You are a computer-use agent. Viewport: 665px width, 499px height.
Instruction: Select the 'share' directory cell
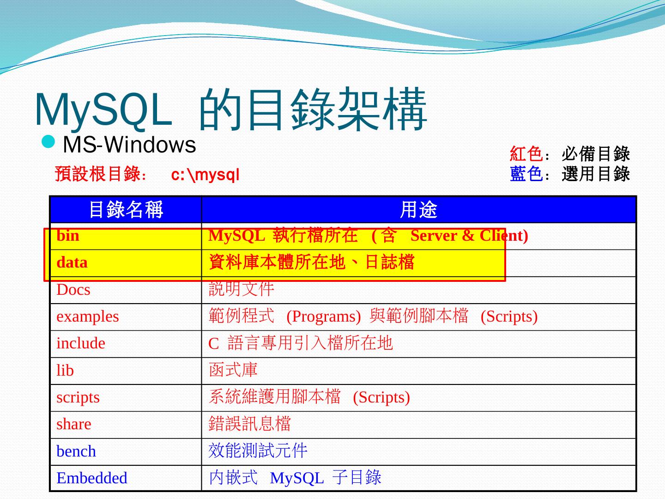pyautogui.click(x=126, y=425)
